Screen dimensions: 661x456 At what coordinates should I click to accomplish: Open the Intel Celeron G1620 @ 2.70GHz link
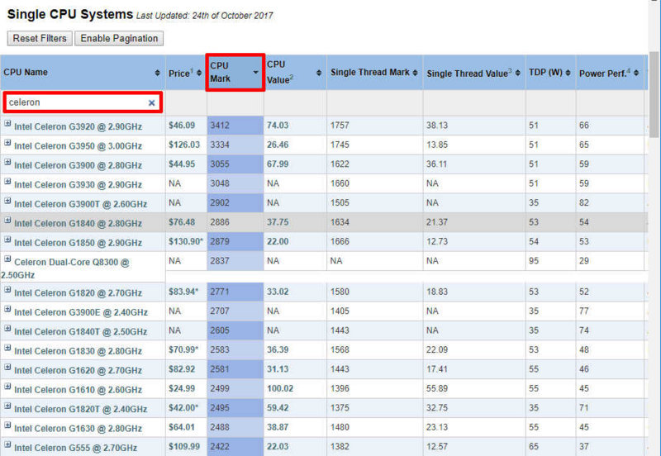[78, 370]
